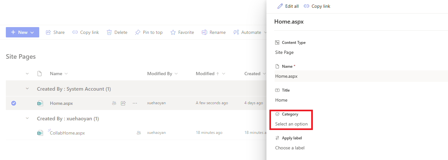Open Home.aspx file link
This screenshot has height=160, width=448.
pyautogui.click(x=61, y=103)
